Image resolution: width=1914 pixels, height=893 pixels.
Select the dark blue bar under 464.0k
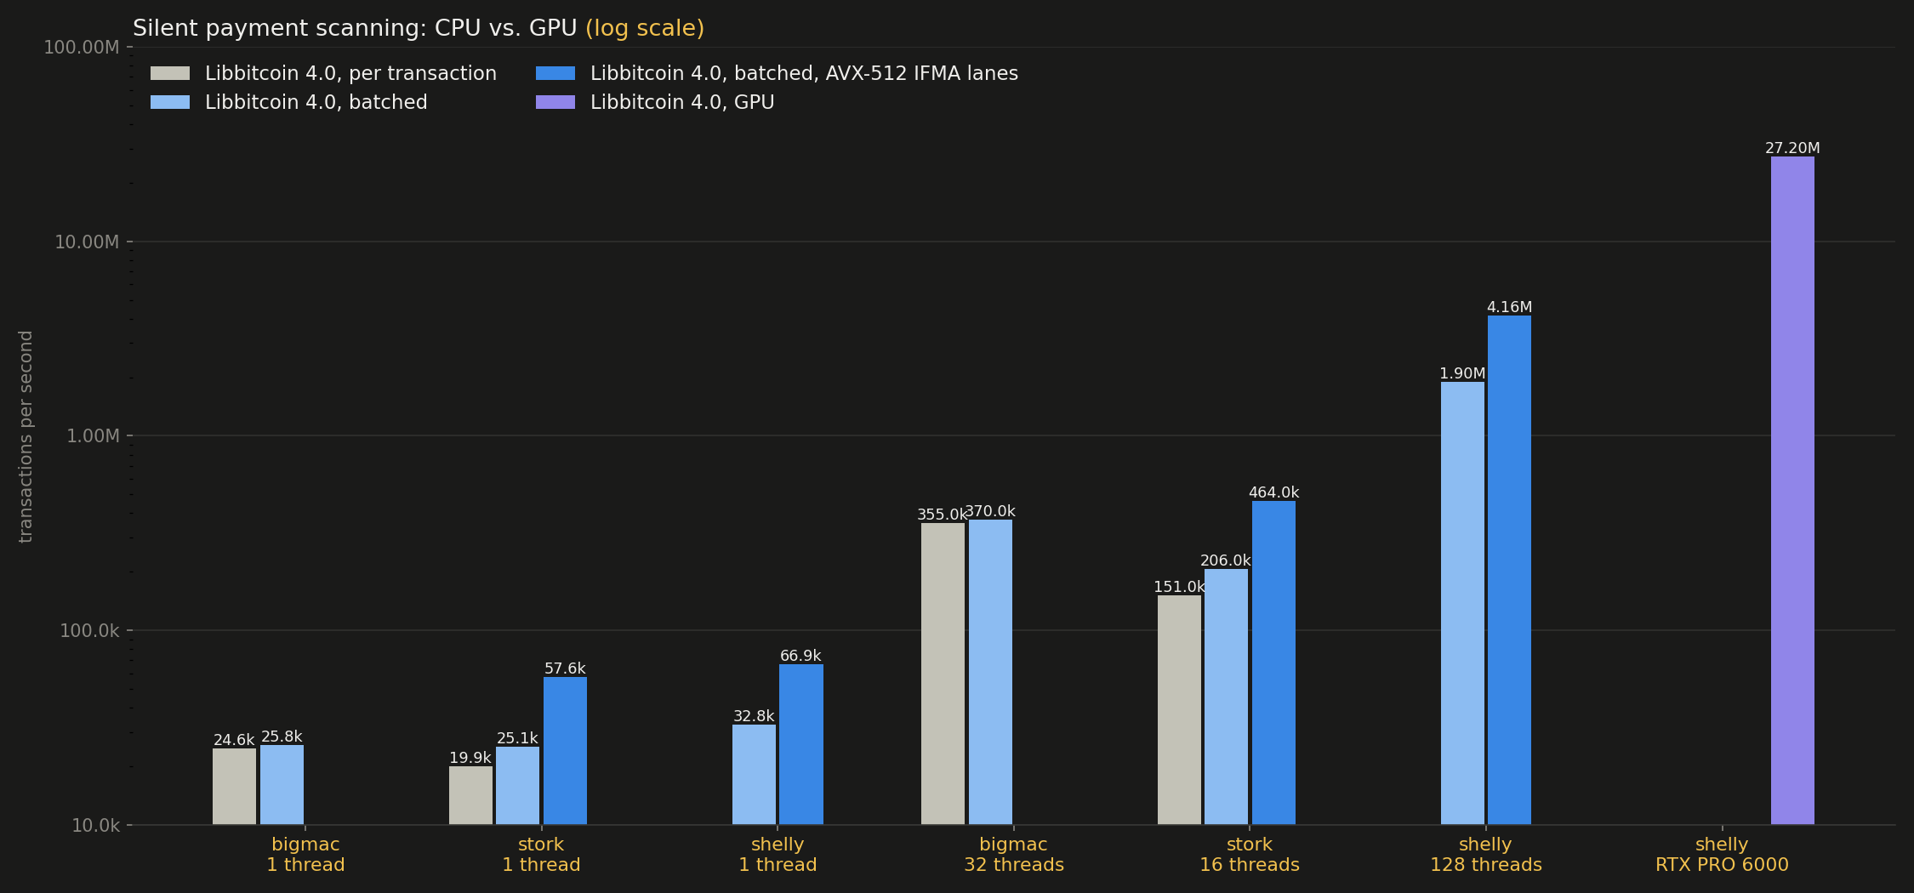[x=1273, y=663]
